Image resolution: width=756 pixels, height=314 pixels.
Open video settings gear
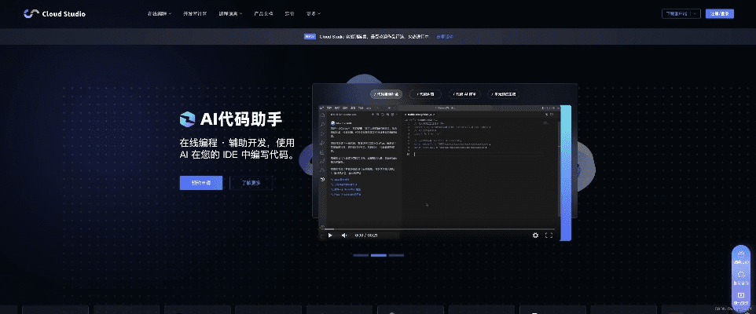535,235
